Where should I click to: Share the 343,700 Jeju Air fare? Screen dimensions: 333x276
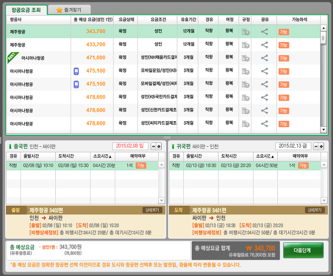pos(264,32)
